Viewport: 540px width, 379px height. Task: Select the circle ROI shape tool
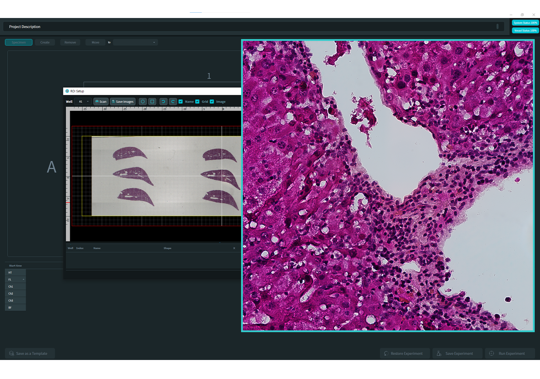(143, 101)
